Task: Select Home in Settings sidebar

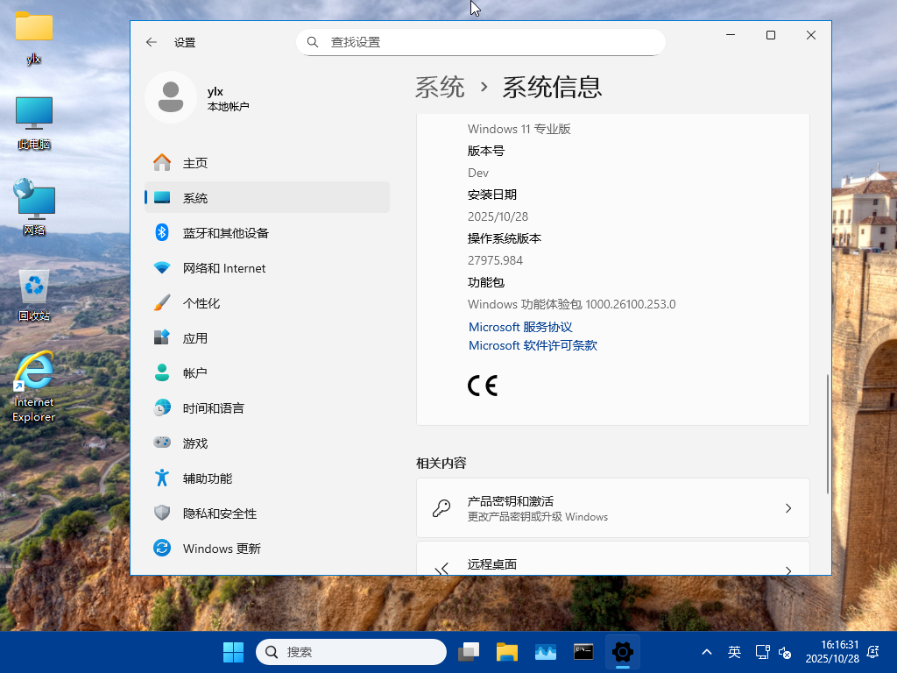Action: (x=194, y=163)
